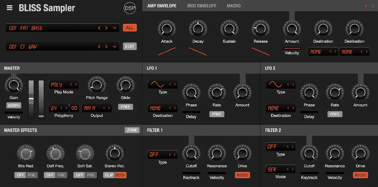Click the LFO 1 Rate knob
The image size is (378, 187).
pos(217,93)
